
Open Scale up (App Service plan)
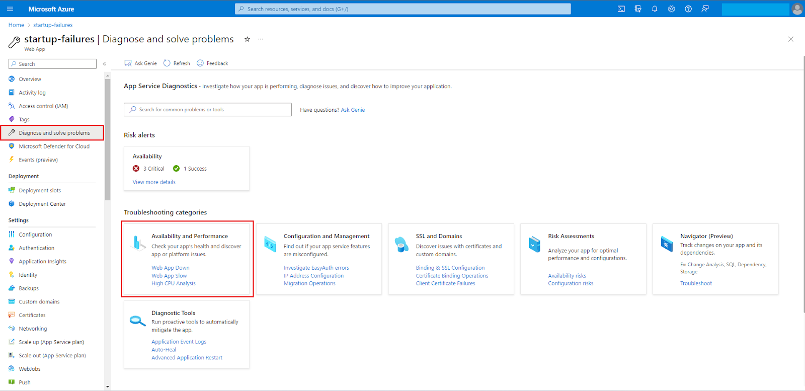52,342
